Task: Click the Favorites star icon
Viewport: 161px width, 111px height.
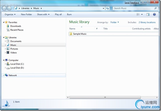Action: [6, 22]
